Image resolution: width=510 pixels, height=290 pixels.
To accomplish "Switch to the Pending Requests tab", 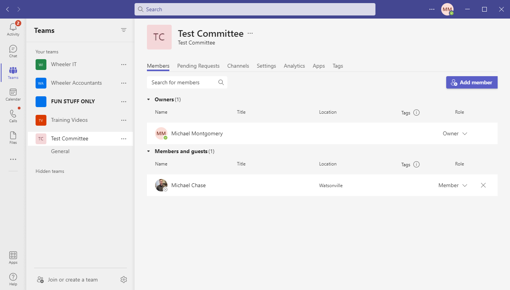I will pyautogui.click(x=198, y=66).
